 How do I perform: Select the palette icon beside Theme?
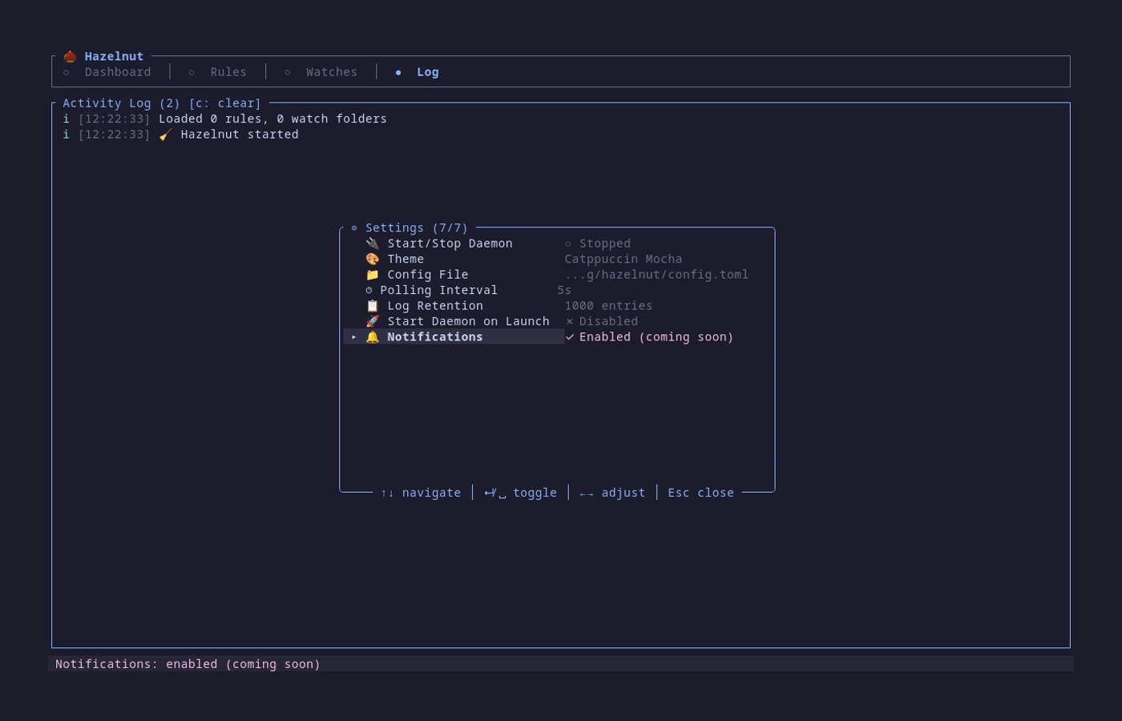click(x=372, y=259)
